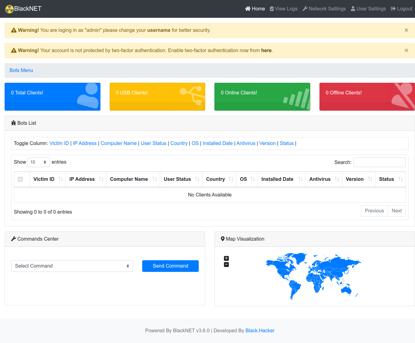Close the two-factor authentication warning

pos(406,50)
